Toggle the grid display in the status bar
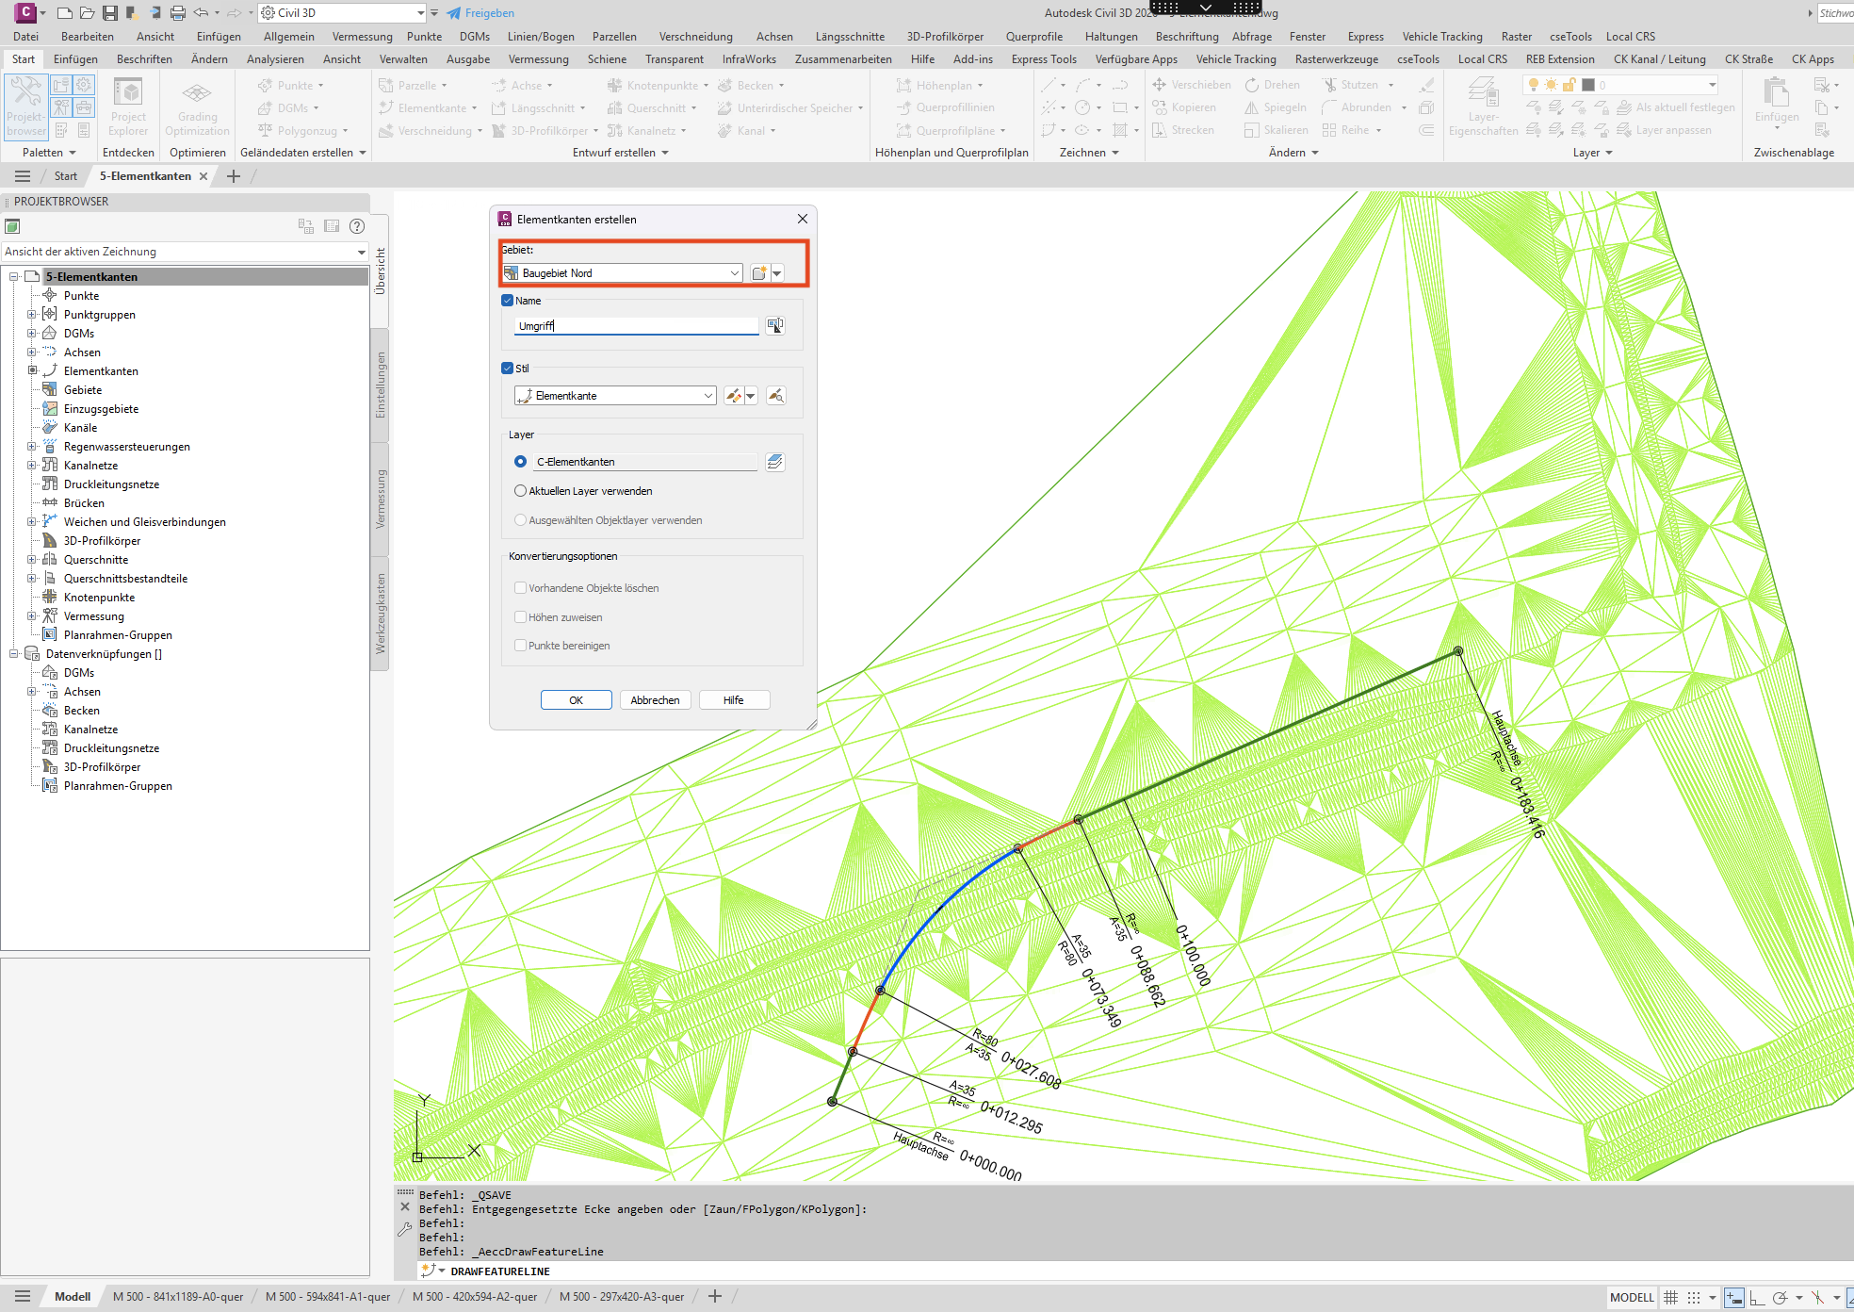Screen dimensions: 1854x1312 point(1671,1298)
